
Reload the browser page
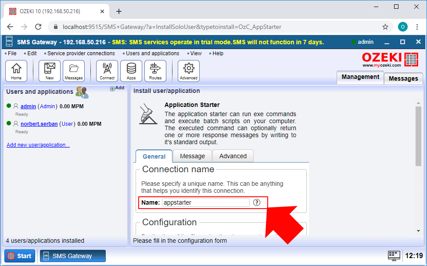click(x=38, y=27)
